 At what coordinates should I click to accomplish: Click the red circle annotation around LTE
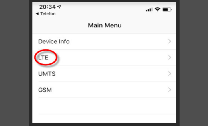[46, 57]
